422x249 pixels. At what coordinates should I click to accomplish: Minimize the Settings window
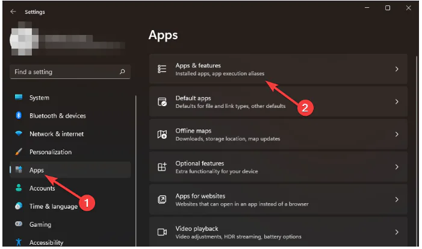tap(367, 8)
